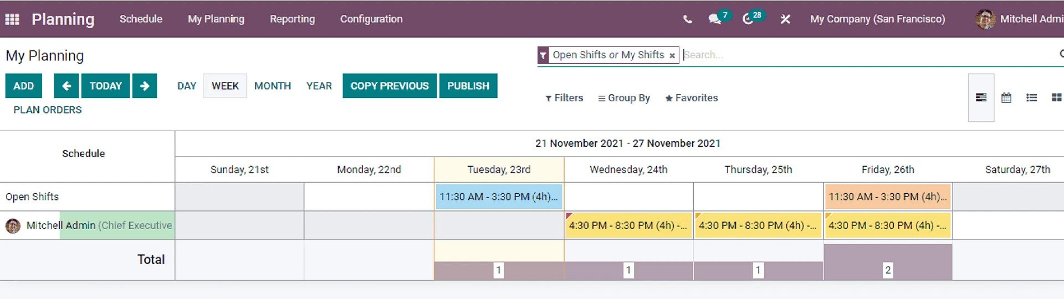Expand the Filters dropdown

pyautogui.click(x=564, y=98)
